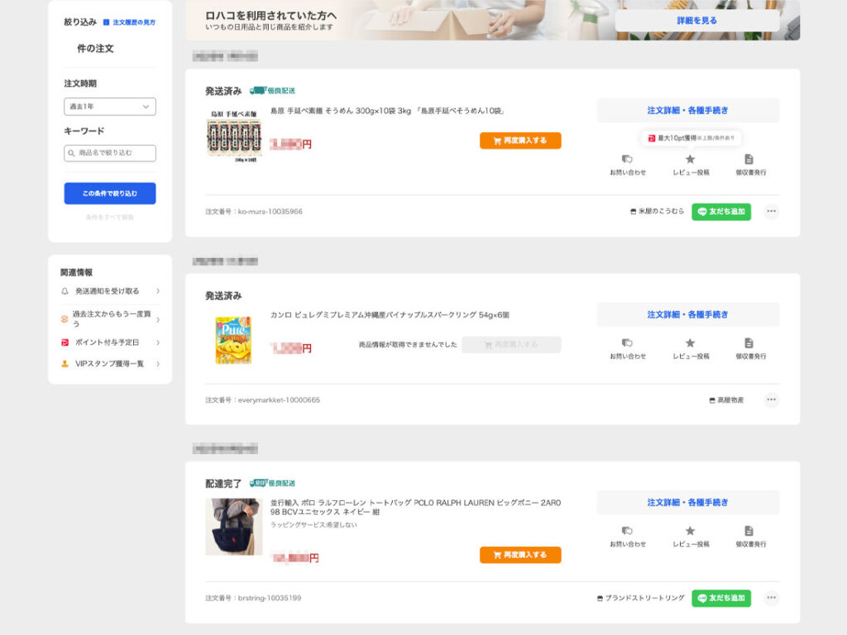The image size is (847, 635).
Task: Click the キーワード product name input field
Action: (x=109, y=153)
